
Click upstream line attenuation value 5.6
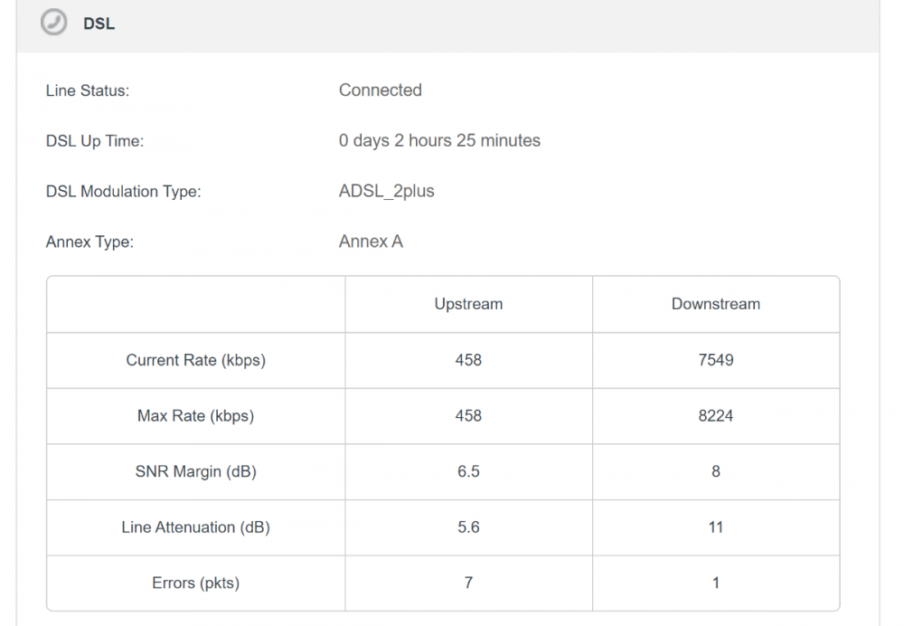coord(468,527)
